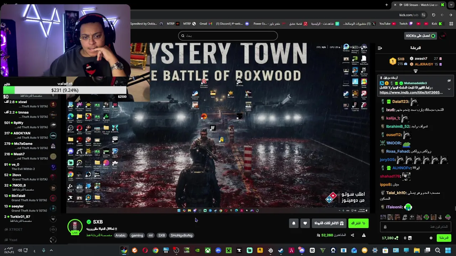456x256 pixels.
Task: Click the report warning triangle icon
Action: (364, 235)
